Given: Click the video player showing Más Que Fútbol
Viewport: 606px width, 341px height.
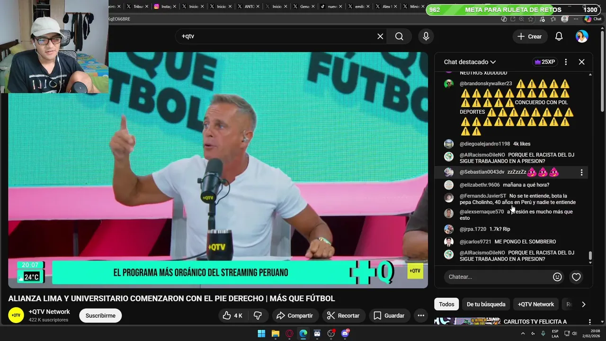Looking at the screenshot, I should pyautogui.click(x=218, y=170).
